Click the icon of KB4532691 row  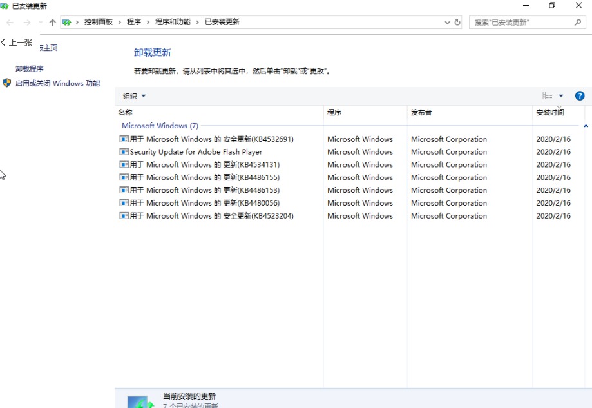124,139
